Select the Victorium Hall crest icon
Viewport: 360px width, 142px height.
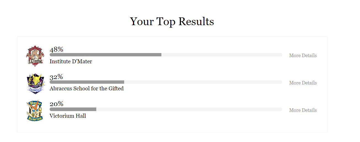(35, 111)
